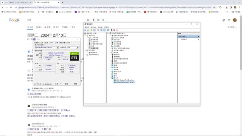Click the 工具 button in CPU-Z
The width and height of the screenshot is (242, 136).
coord(56,84)
